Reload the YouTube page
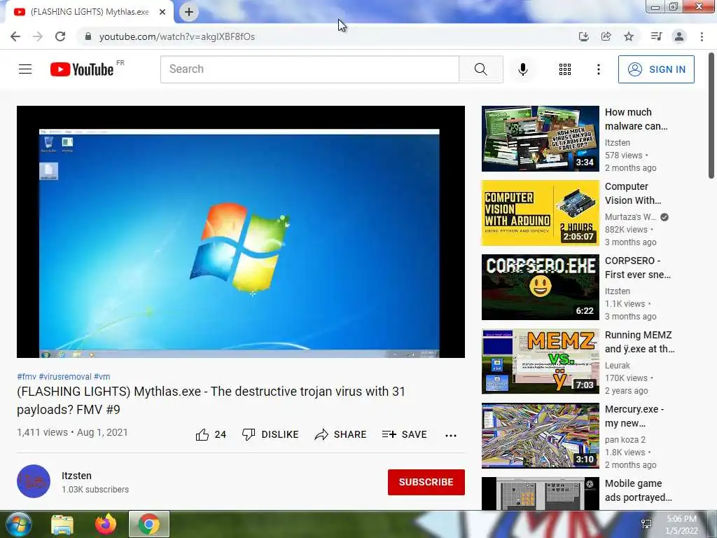 (x=60, y=36)
